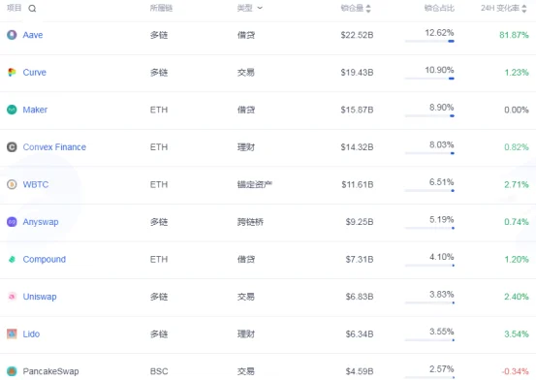Open the Convex Finance project link
Image resolution: width=536 pixels, height=381 pixels.
[x=54, y=147]
